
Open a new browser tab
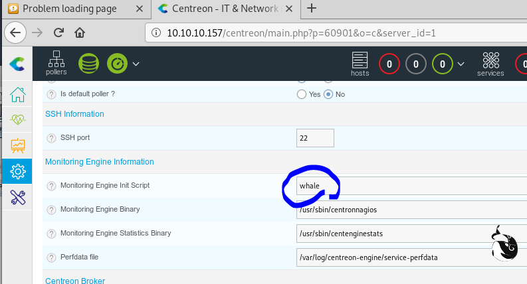(x=312, y=9)
